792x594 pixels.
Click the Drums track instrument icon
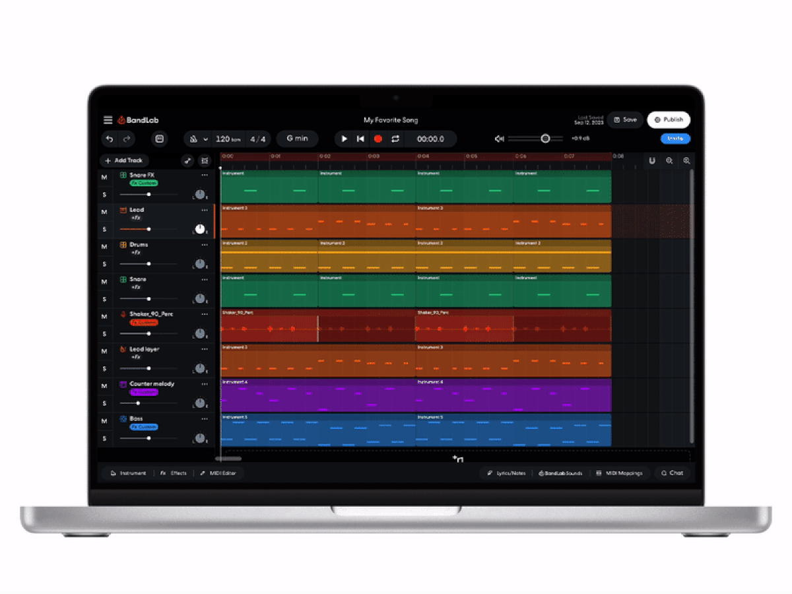point(123,245)
